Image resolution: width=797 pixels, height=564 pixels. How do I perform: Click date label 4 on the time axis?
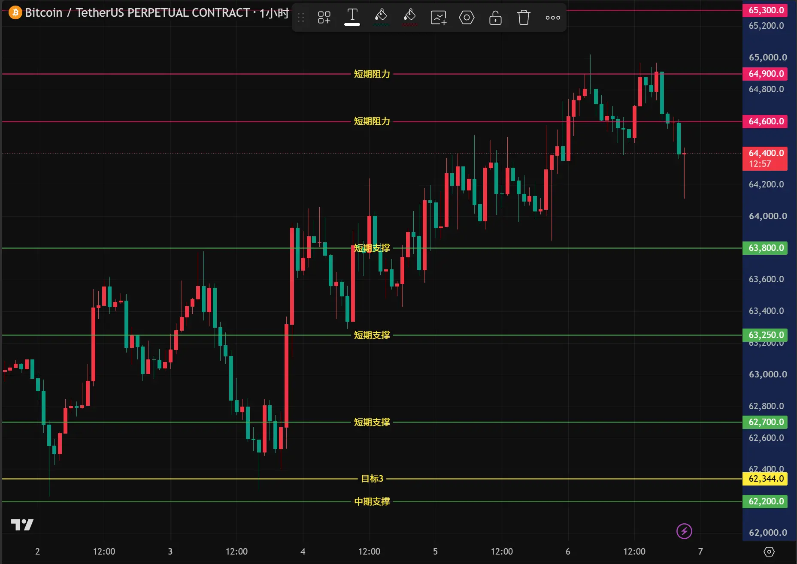[303, 552]
